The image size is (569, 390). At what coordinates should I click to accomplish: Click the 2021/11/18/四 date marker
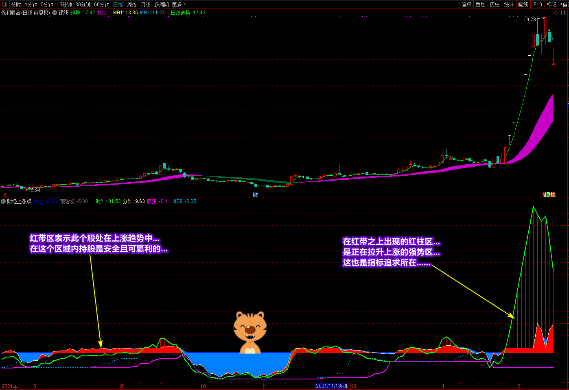coord(332,386)
